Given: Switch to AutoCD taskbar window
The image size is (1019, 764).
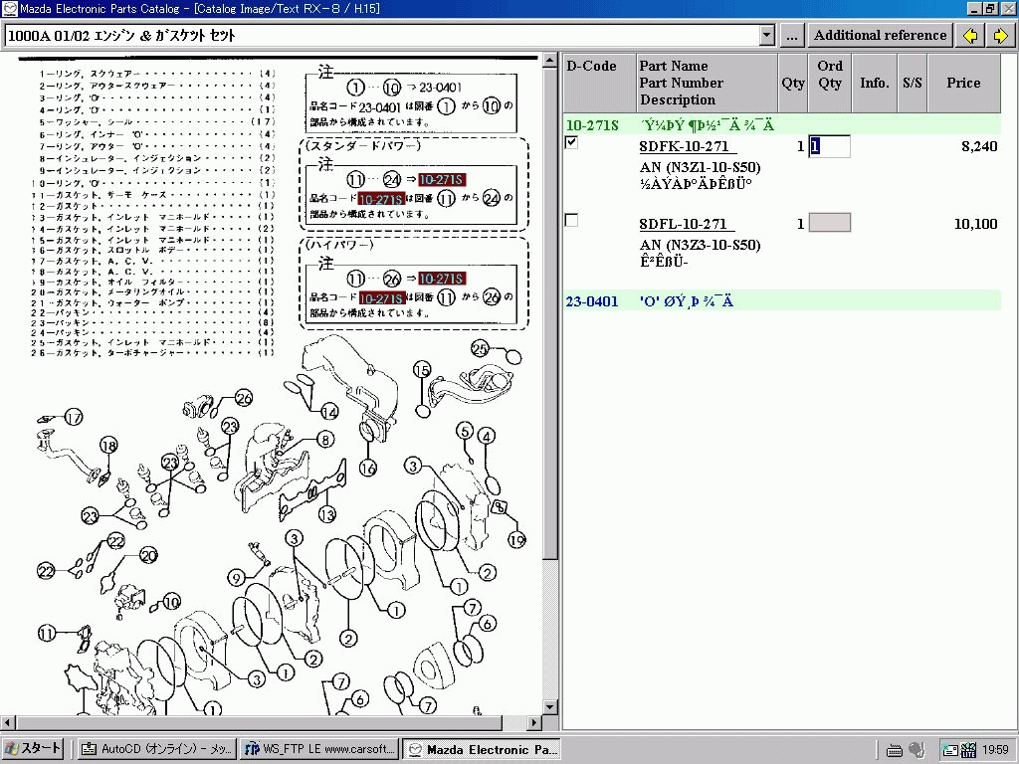Looking at the screenshot, I should (x=156, y=749).
